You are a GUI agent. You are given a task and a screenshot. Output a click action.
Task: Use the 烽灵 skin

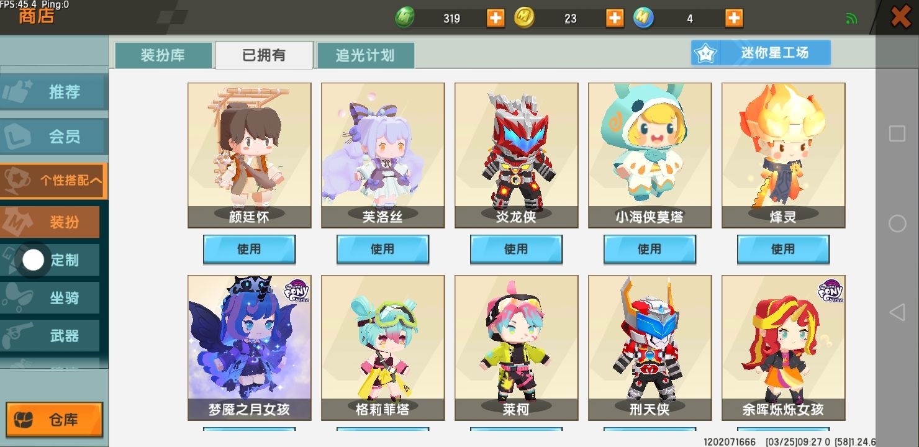tap(783, 249)
